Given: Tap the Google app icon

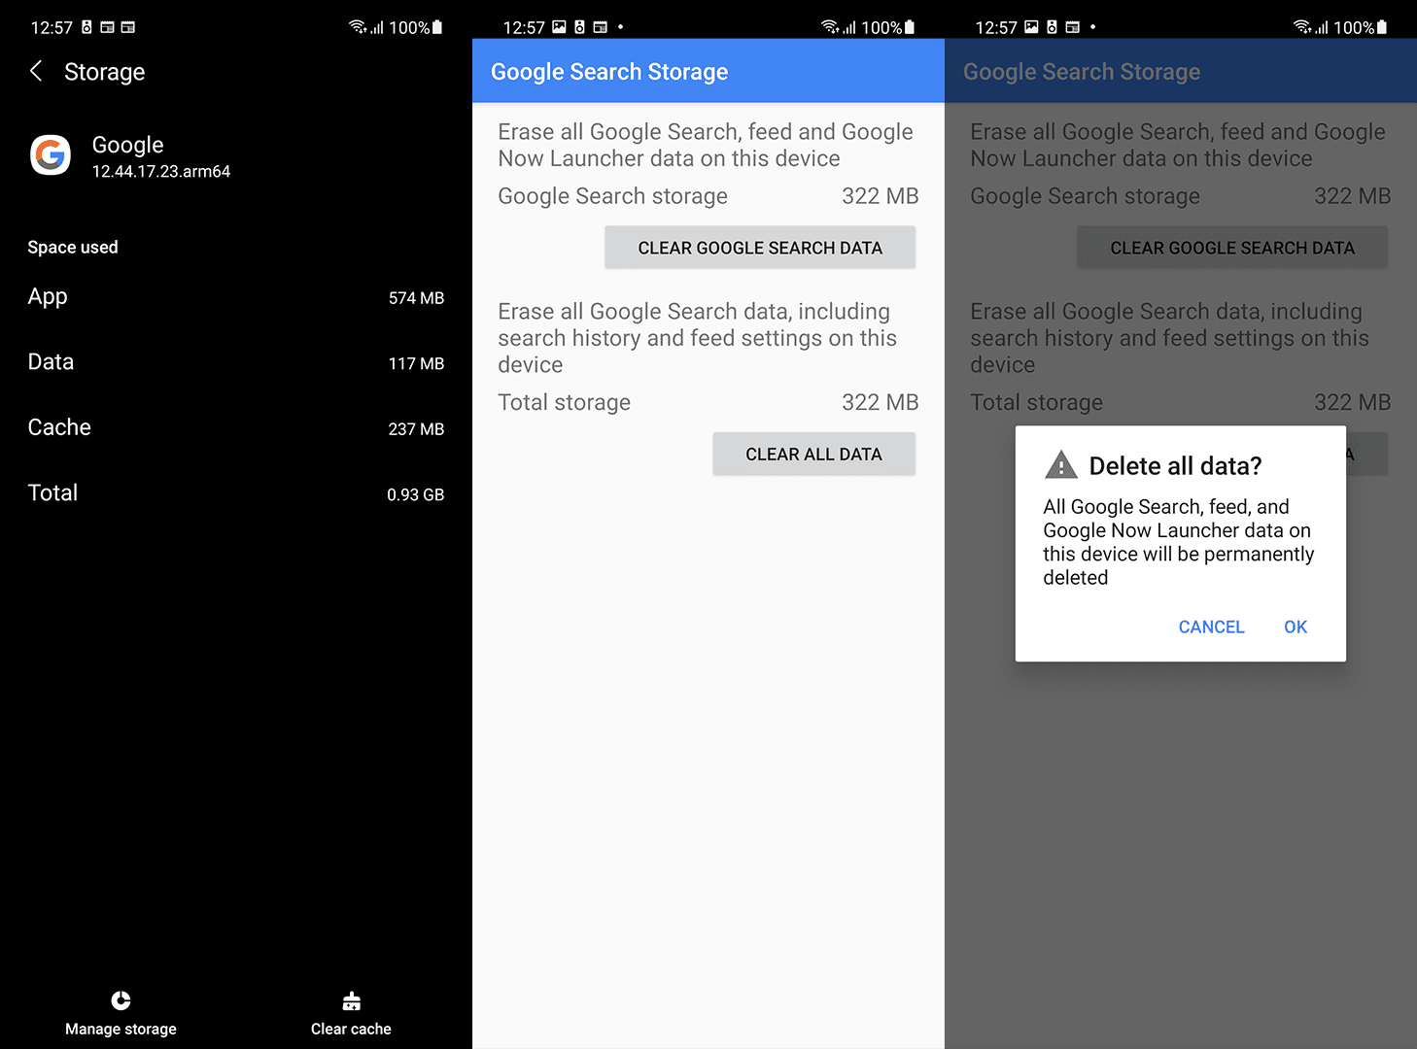Looking at the screenshot, I should [50, 154].
